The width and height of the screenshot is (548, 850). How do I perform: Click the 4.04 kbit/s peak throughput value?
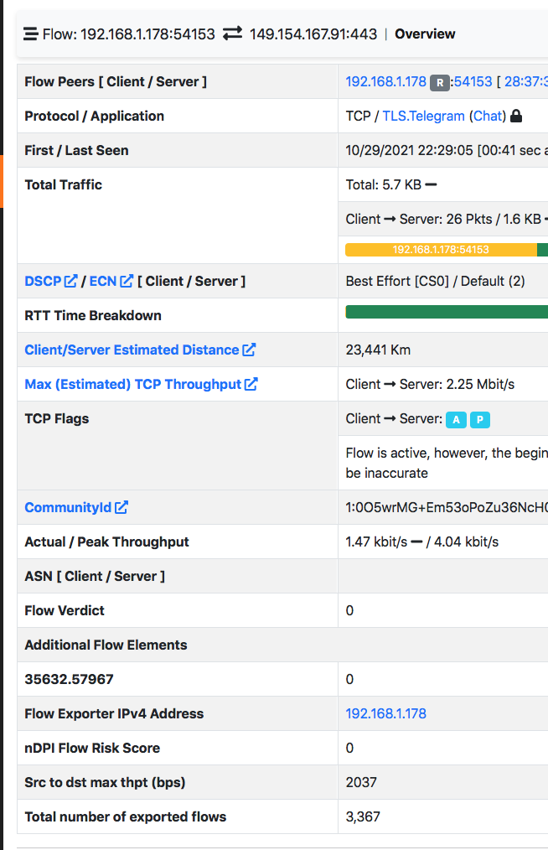click(466, 542)
